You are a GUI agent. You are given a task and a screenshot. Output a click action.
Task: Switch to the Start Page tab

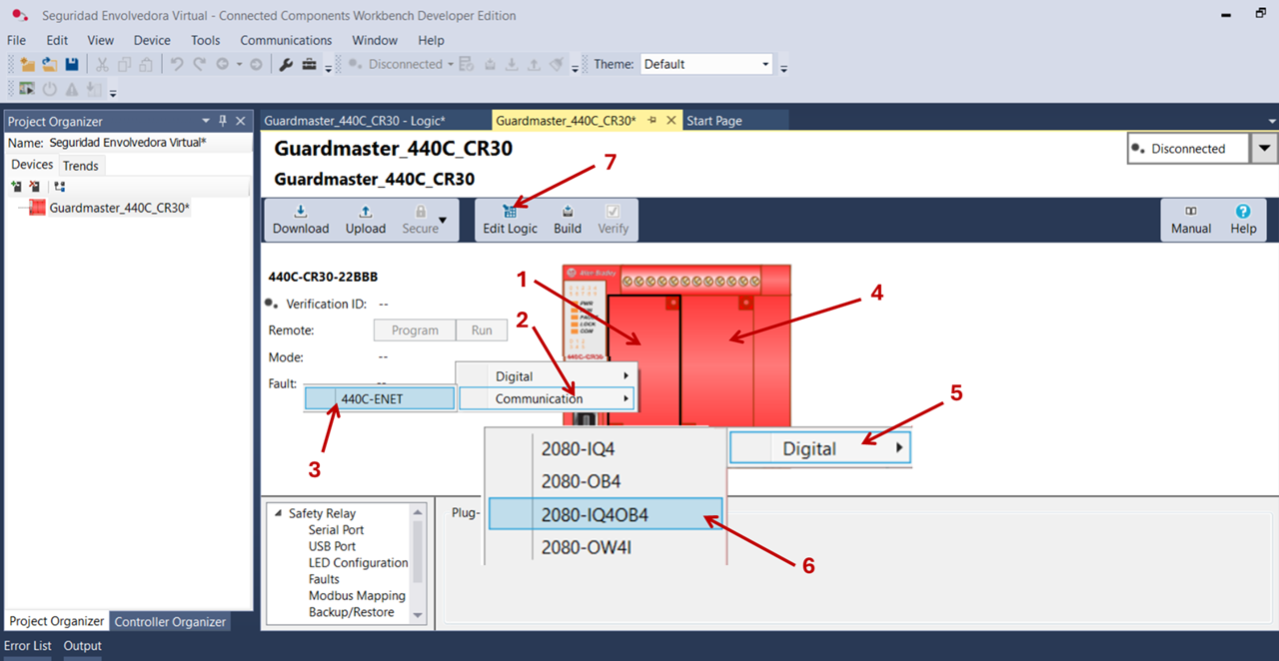click(x=714, y=121)
